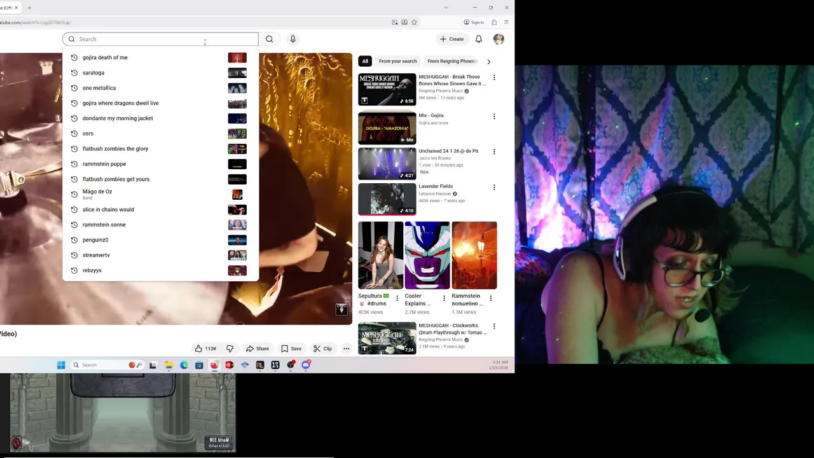
Task: Switch to Firefox on the taskbar
Action: tap(214, 365)
